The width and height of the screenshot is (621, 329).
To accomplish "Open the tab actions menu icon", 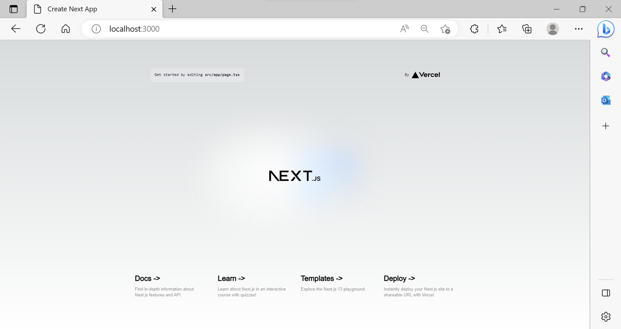I will pyautogui.click(x=14, y=9).
